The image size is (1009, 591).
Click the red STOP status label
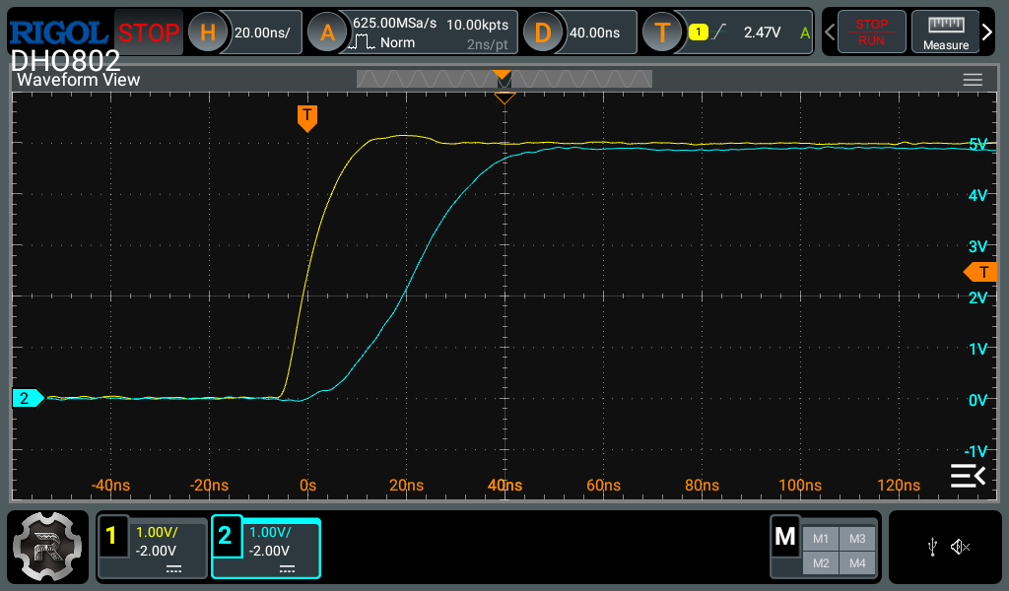(149, 33)
